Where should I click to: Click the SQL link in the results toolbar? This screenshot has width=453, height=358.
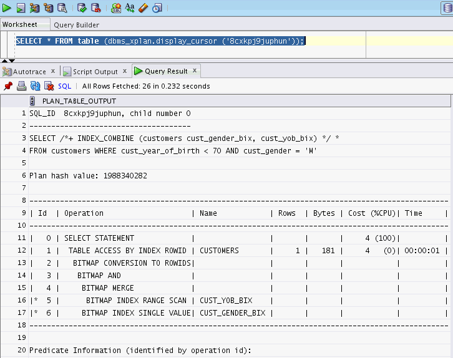coord(64,86)
